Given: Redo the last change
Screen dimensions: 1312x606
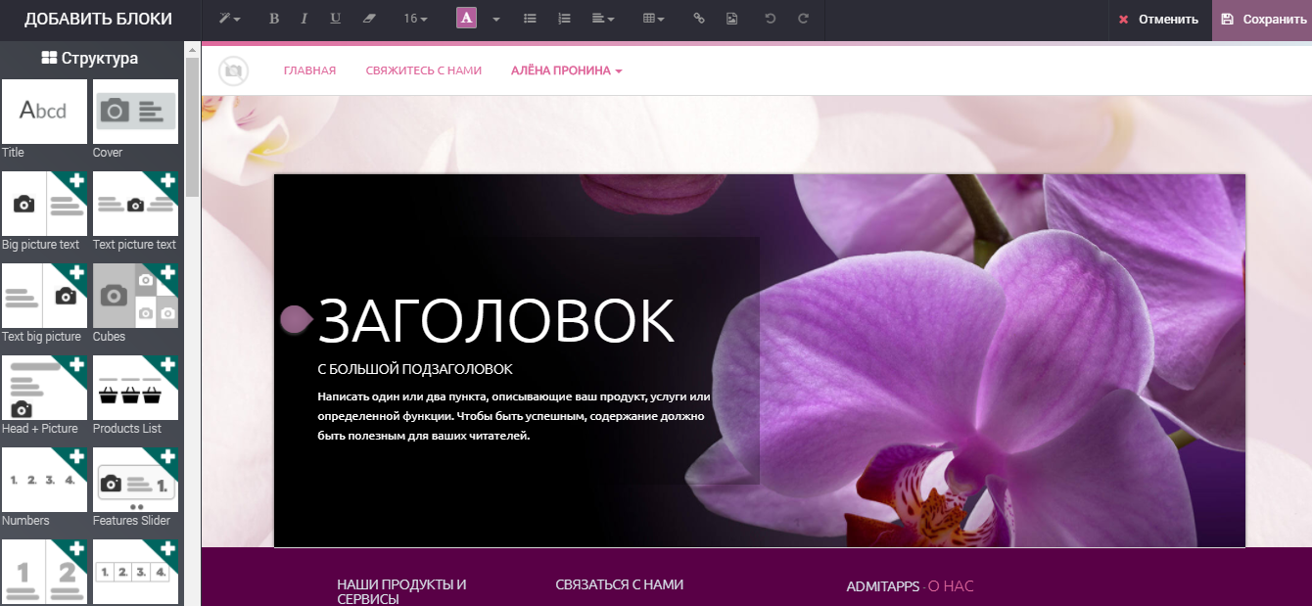Looking at the screenshot, I should (803, 18).
